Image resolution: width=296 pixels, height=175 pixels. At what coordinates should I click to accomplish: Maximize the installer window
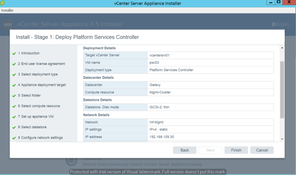tap(278, 2)
